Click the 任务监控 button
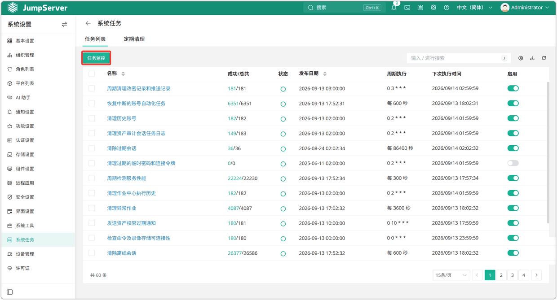The height and width of the screenshot is (300, 557). (96, 58)
